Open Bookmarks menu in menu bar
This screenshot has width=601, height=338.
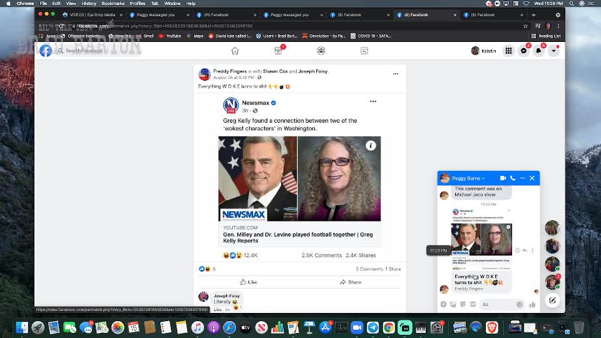pyautogui.click(x=113, y=4)
